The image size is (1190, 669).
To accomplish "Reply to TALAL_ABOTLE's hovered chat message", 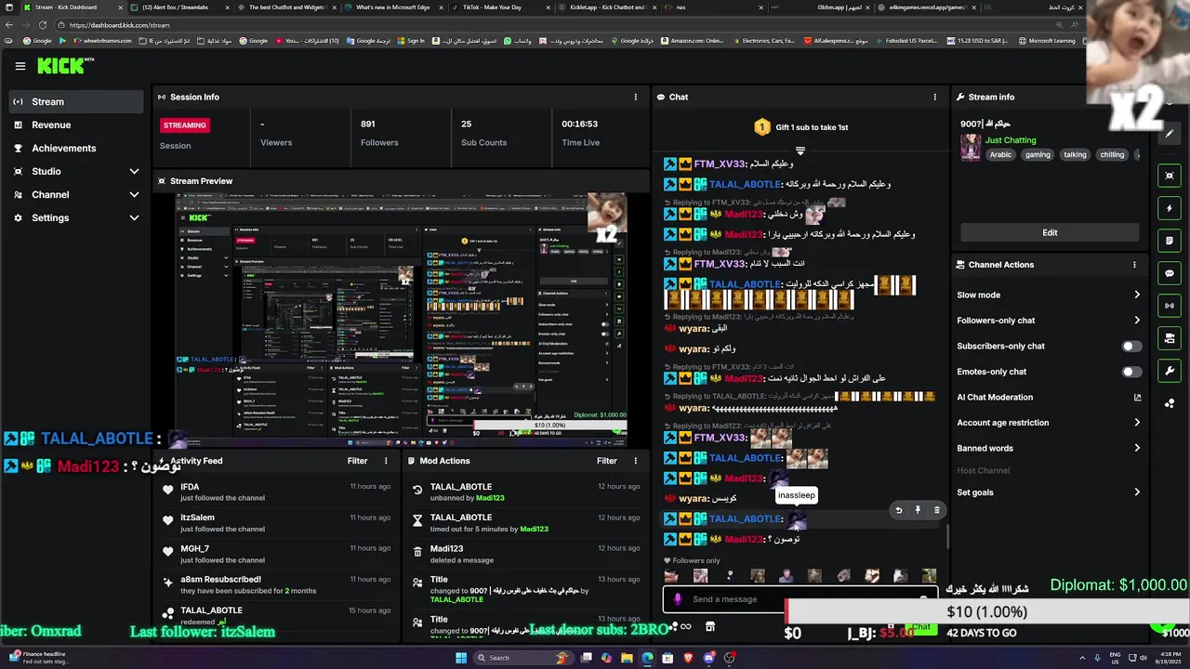I will [x=898, y=510].
